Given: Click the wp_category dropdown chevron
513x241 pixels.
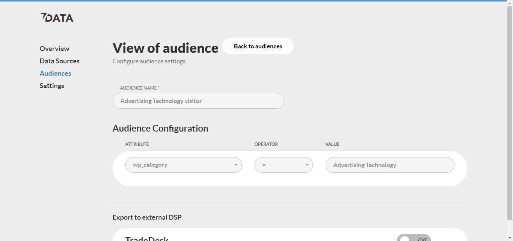Looking at the screenshot, I should (236, 165).
